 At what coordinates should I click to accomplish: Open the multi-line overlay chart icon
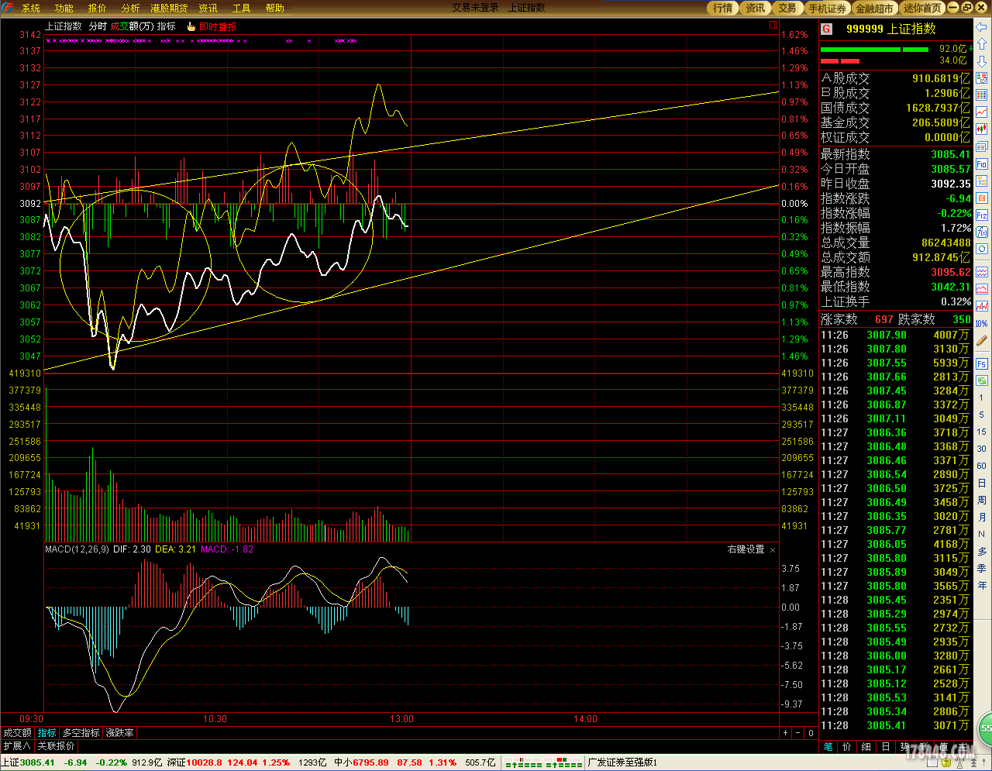point(981,271)
